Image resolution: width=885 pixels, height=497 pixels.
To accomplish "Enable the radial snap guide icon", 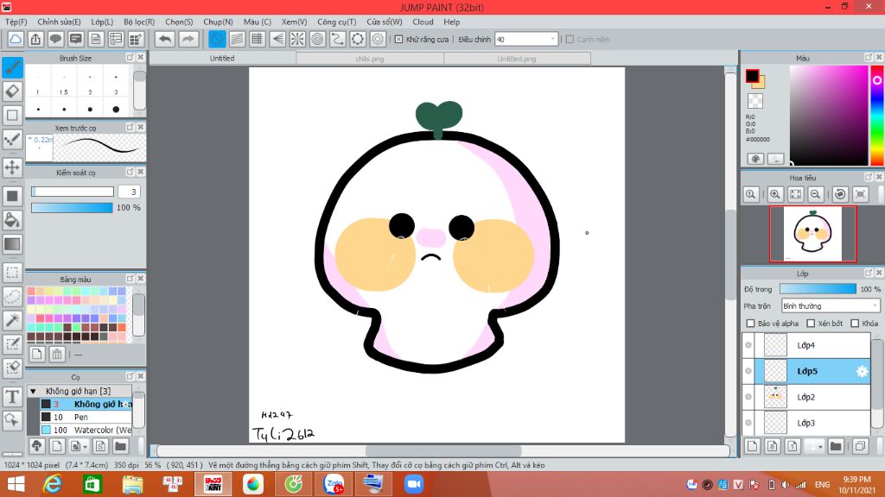I will pos(297,39).
